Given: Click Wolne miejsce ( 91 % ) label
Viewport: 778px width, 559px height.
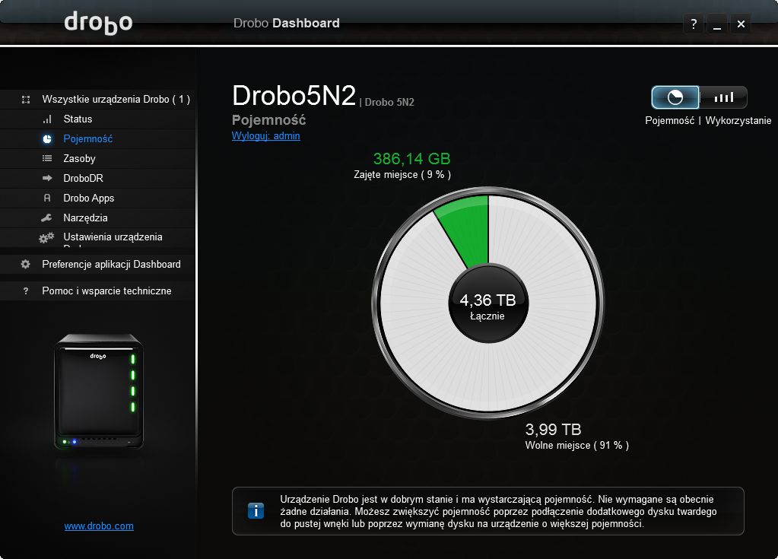Looking at the screenshot, I should [577, 446].
